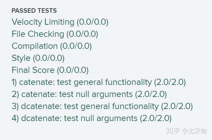Screen dimensions: 212x140
Task: Click the Velocity Limiting (0.0/0.0) score
Action: 92,22
